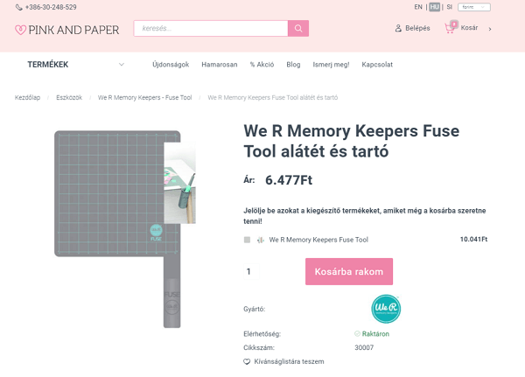This screenshot has height=377, width=525.
Task: Go to Eszközök breadcrumb
Action: pos(69,97)
